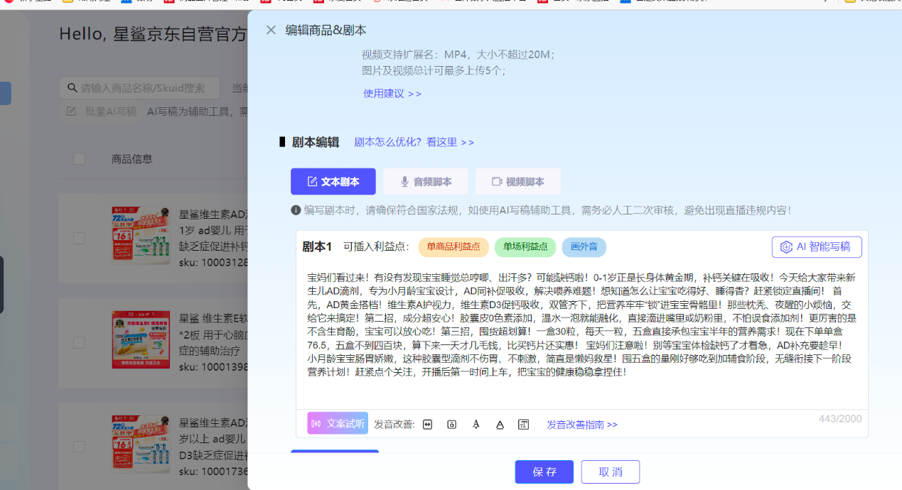Click the sku: 10001736 text
This screenshot has height=490, width=902.
[x=213, y=471]
